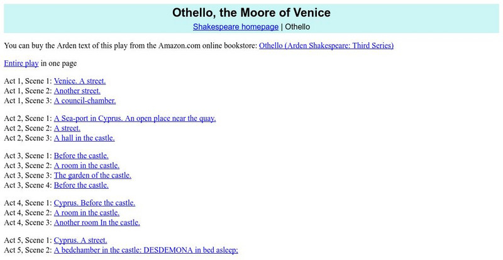Open Act 3 Scene 4: Before the castle.
Image resolution: width=503 pixels, height=260 pixels.
click(81, 184)
